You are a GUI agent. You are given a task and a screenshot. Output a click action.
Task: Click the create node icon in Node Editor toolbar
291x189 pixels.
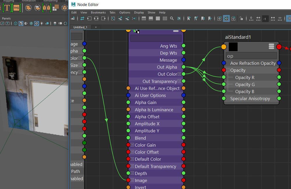73,18
